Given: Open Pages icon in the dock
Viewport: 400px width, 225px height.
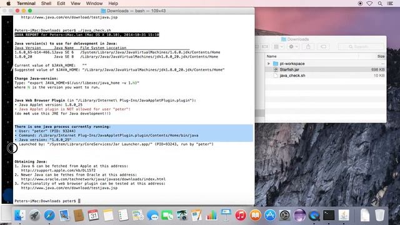Looking at the screenshot, I should (196, 215).
